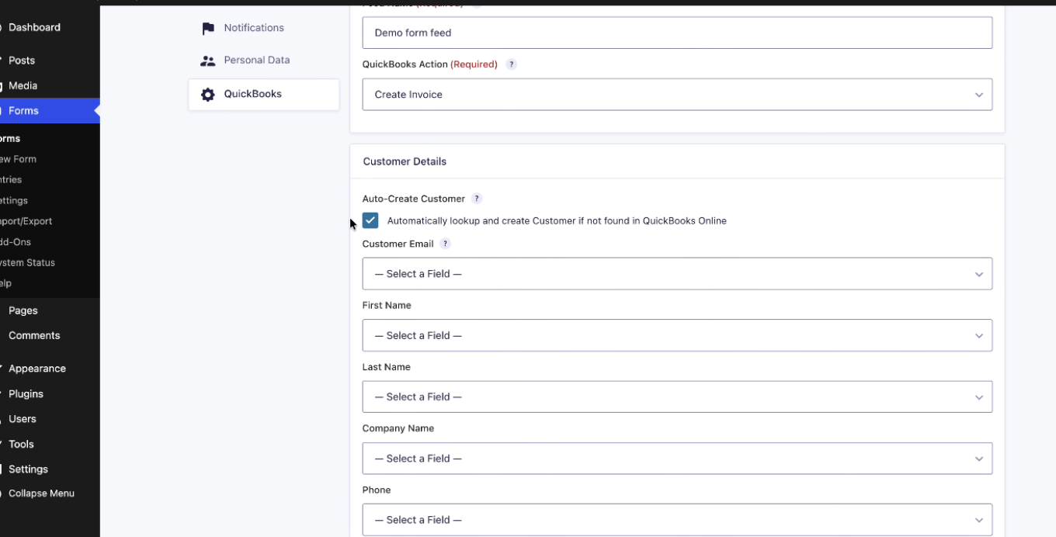Open Add-Ons submenu link

coord(16,242)
